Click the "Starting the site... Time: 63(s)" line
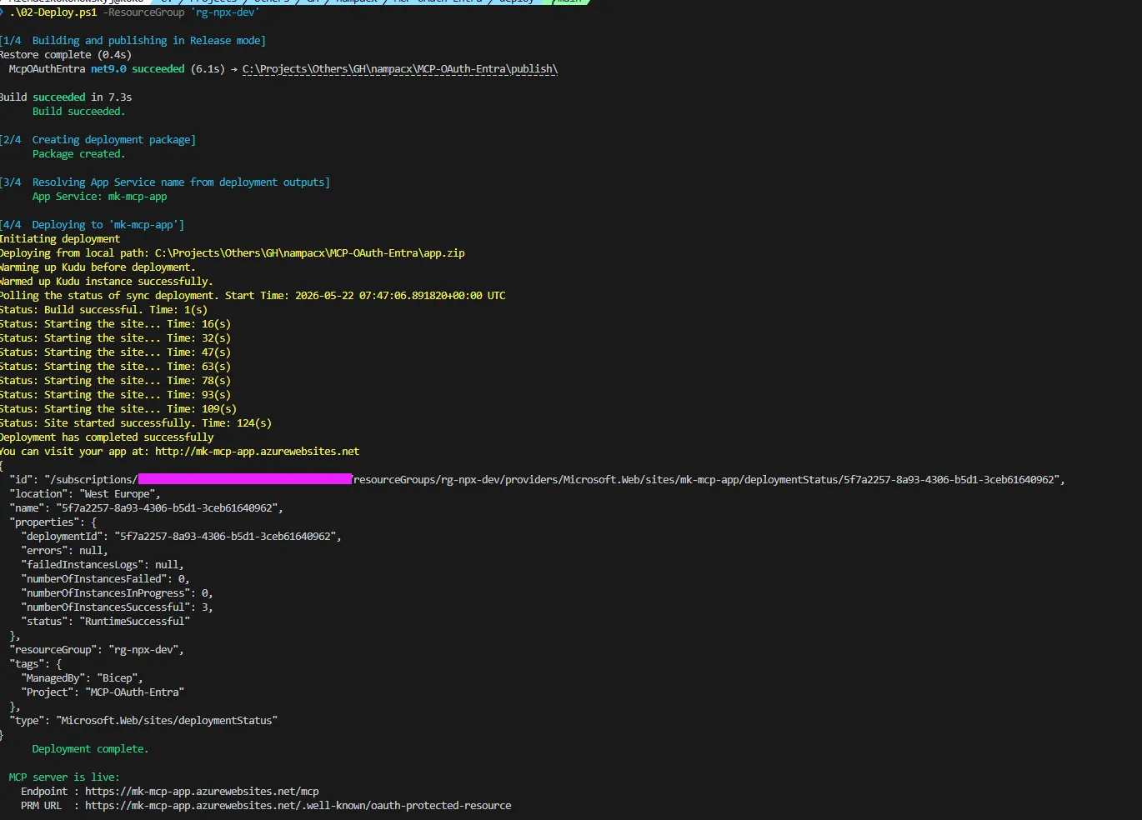Image resolution: width=1142 pixels, height=820 pixels. point(115,367)
